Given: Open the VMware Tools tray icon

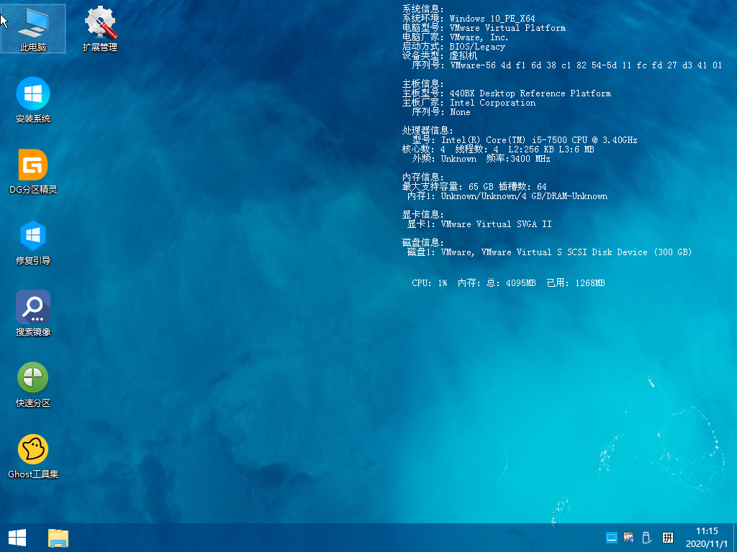Looking at the screenshot, I should (629, 538).
